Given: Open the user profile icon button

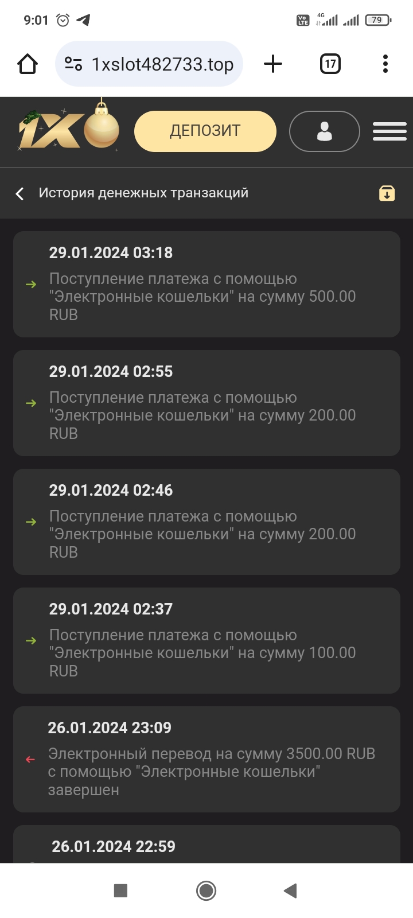Looking at the screenshot, I should (324, 131).
